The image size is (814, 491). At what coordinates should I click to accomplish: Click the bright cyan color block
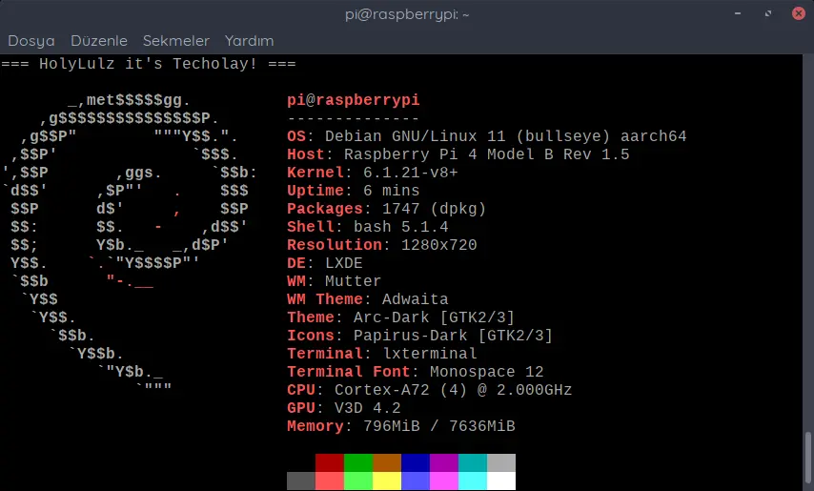point(473,481)
